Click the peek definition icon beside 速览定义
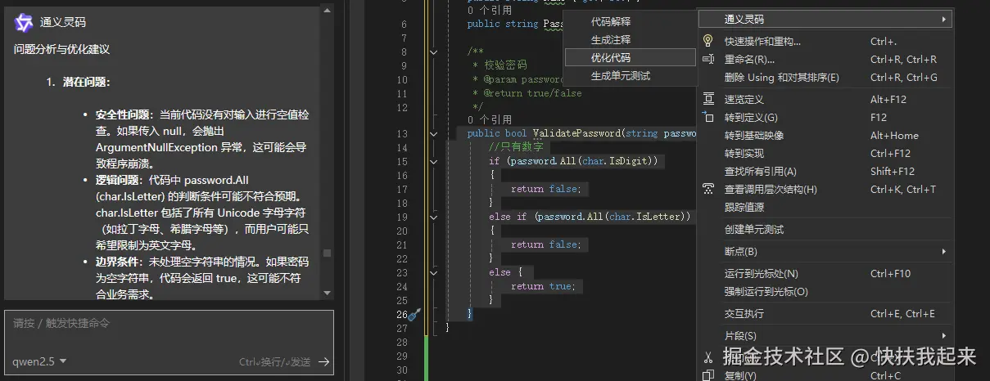This screenshot has height=381, width=990. (x=708, y=99)
